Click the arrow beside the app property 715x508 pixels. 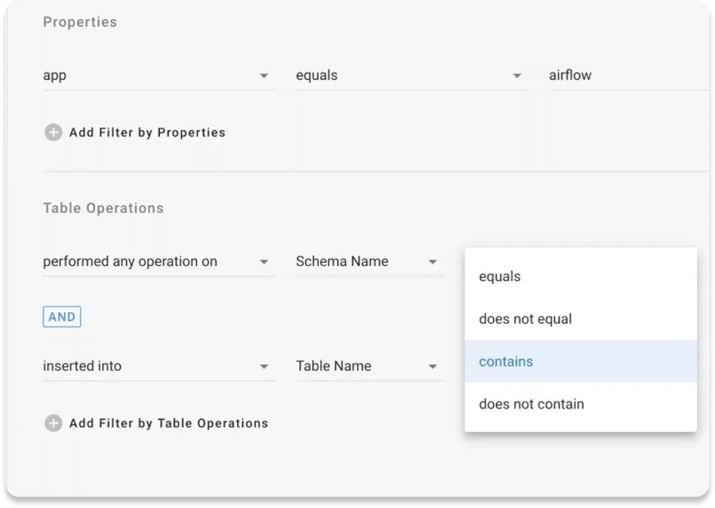pyautogui.click(x=264, y=76)
